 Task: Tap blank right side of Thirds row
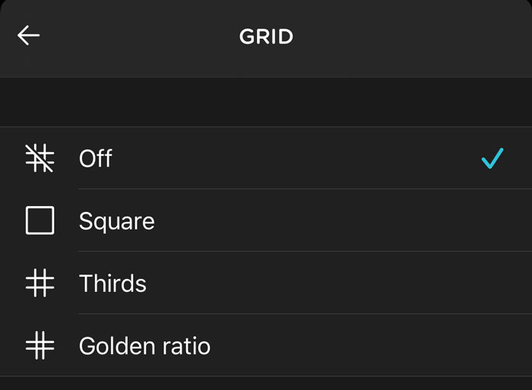339,283
